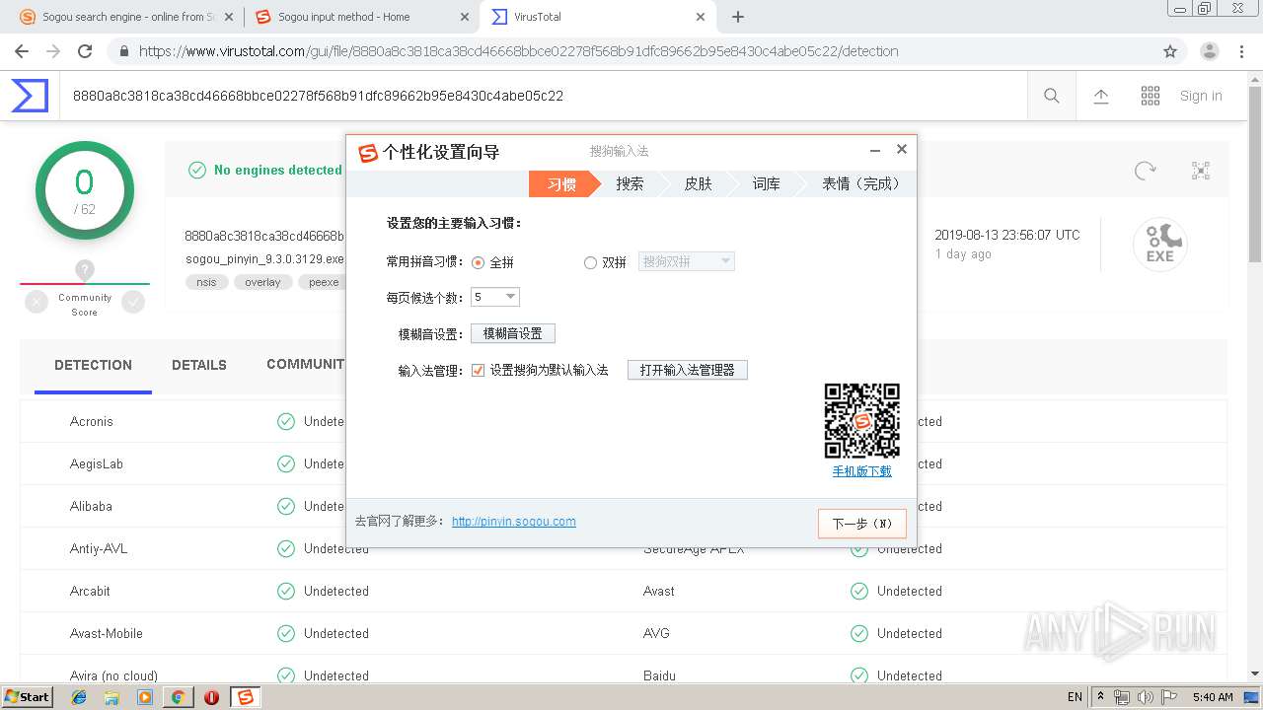This screenshot has height=710, width=1263.
Task: Switch to 习惯 wizard step tab
Action: point(561,184)
